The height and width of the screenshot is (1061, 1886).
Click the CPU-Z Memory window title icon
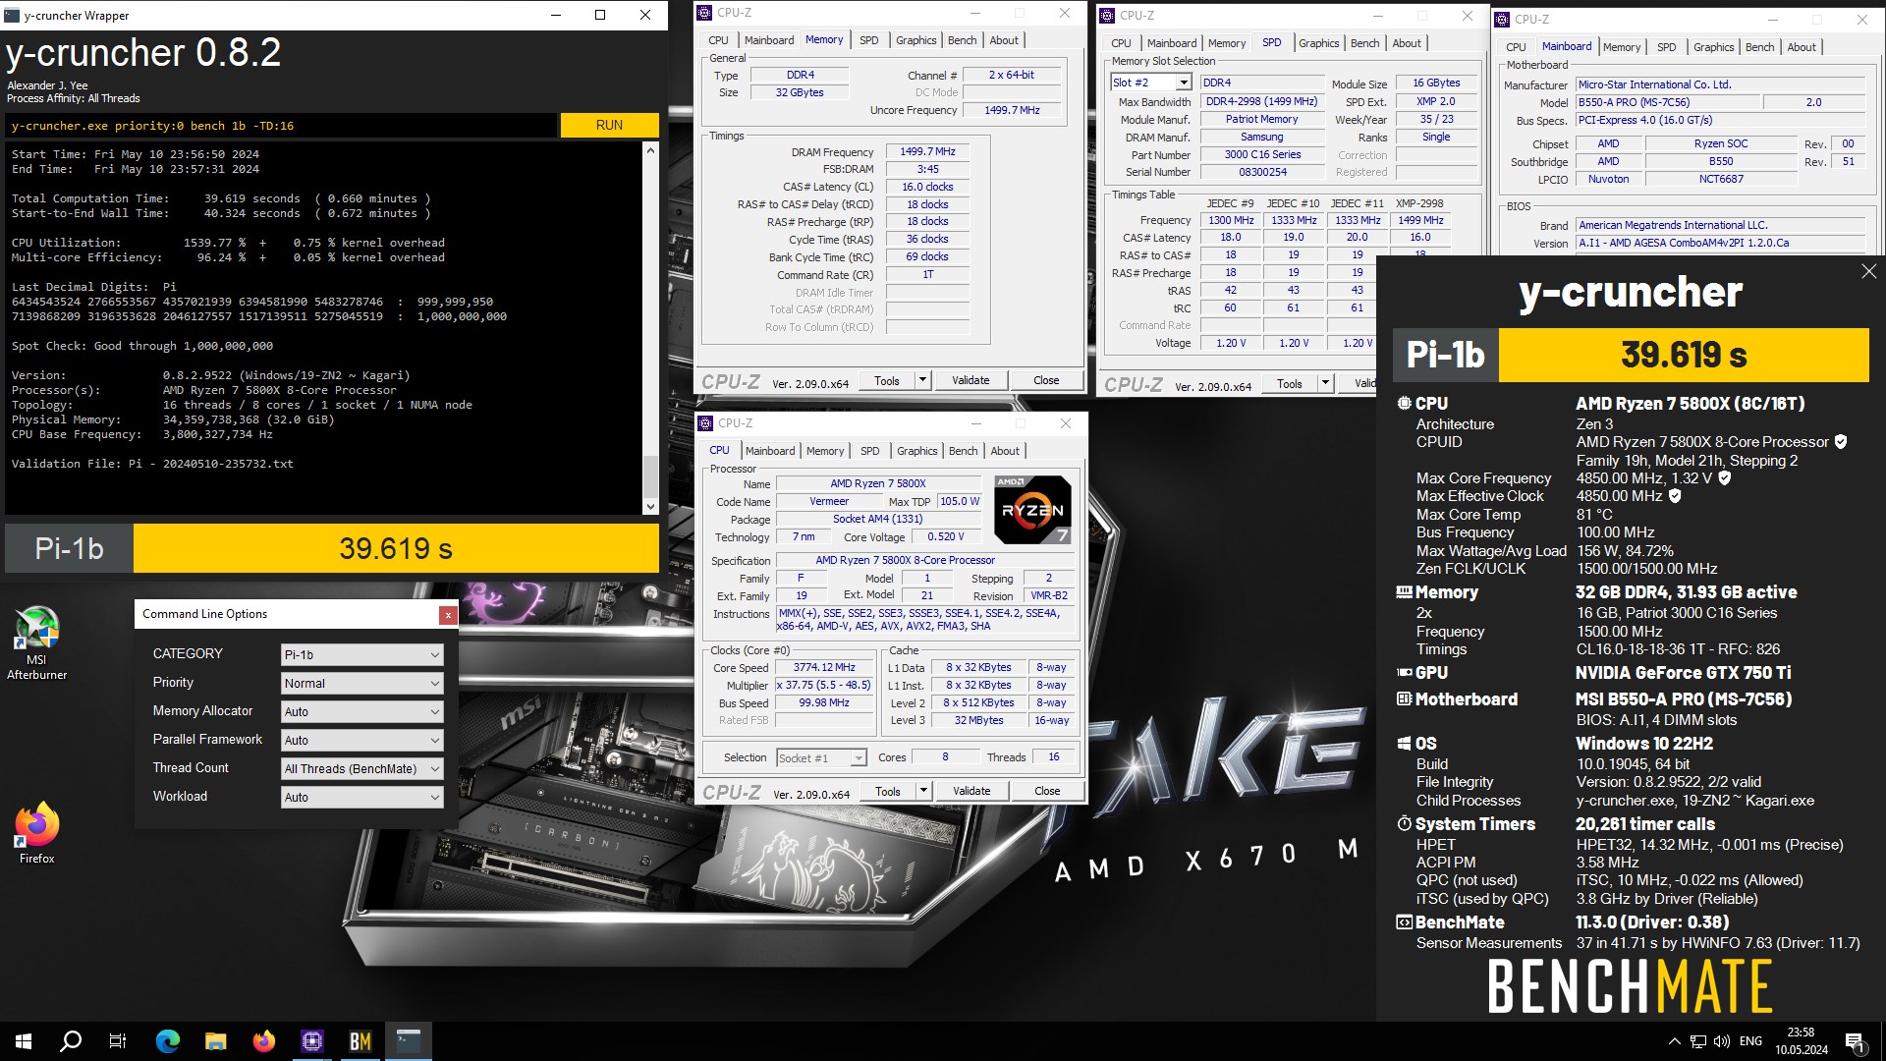[705, 13]
